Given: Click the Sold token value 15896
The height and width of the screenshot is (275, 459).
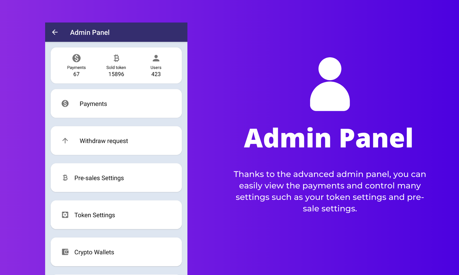Looking at the screenshot, I should pos(116,74).
